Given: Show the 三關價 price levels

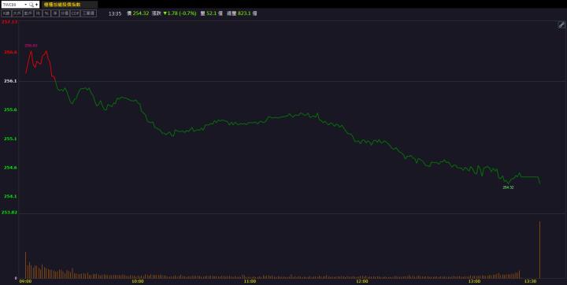Looking at the screenshot, I should pyautogui.click(x=88, y=13).
